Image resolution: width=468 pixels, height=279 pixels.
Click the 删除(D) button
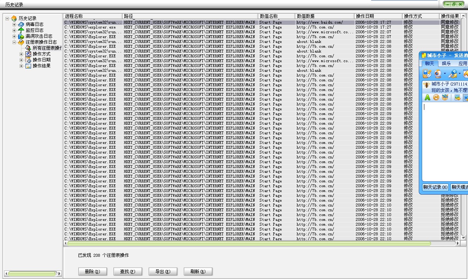click(92, 272)
